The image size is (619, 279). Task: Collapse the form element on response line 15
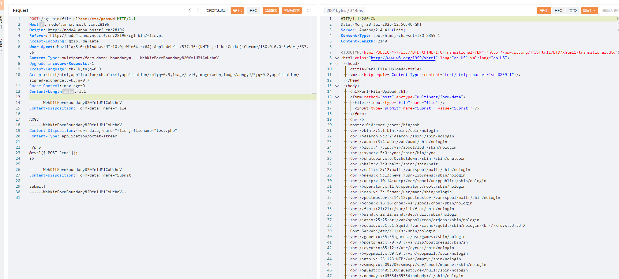(x=337, y=97)
